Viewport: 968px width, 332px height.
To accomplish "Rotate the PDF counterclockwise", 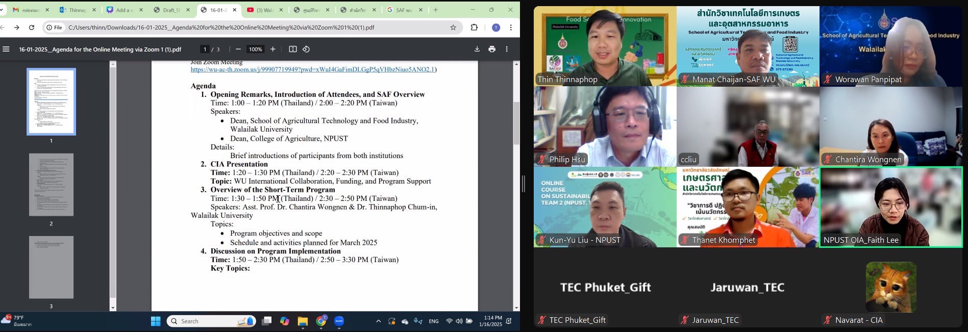I will (x=306, y=49).
